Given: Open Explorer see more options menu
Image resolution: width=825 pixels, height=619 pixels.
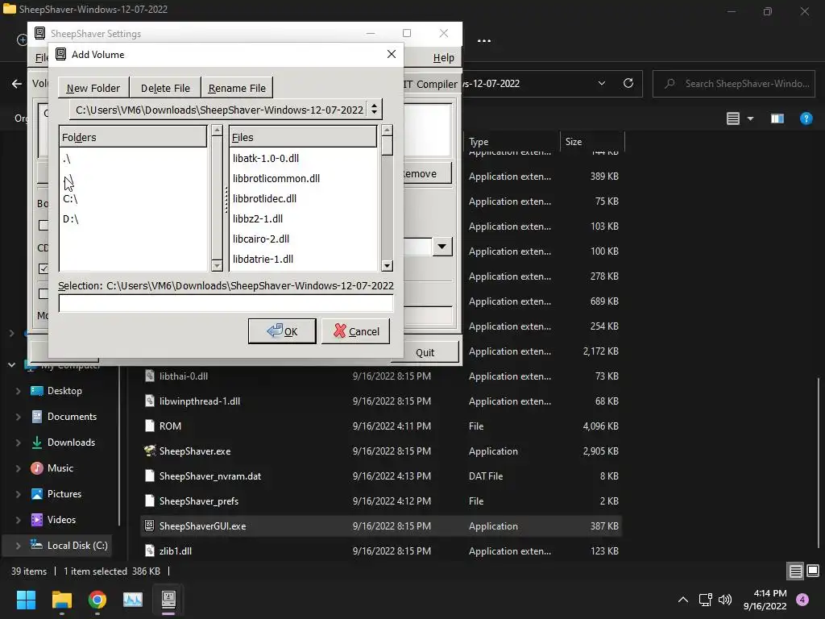Looking at the screenshot, I should click(484, 41).
